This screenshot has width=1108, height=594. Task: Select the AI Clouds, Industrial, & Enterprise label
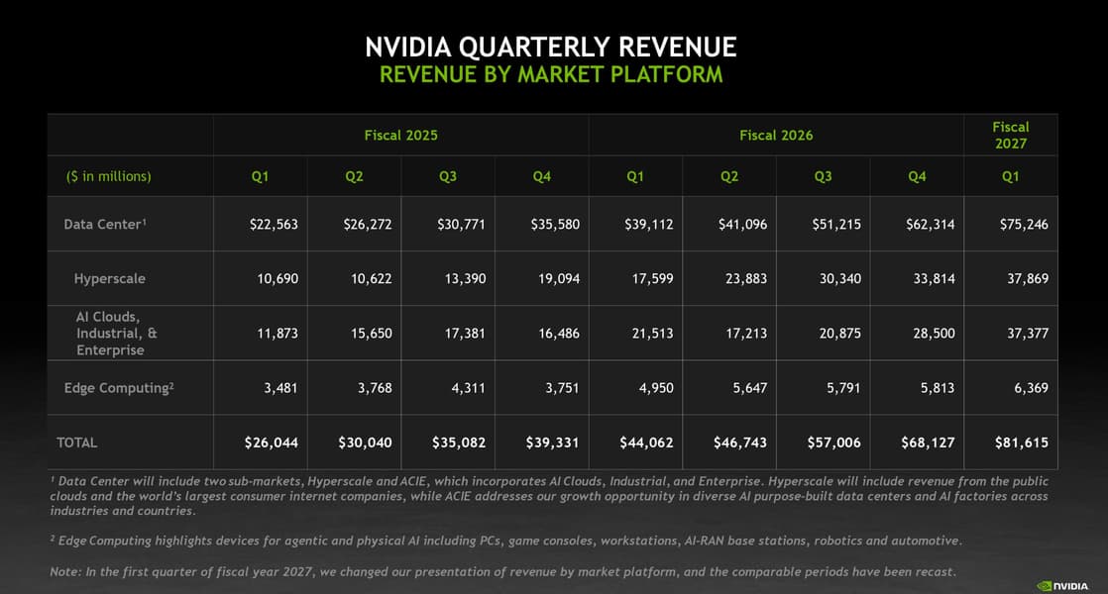point(117,333)
